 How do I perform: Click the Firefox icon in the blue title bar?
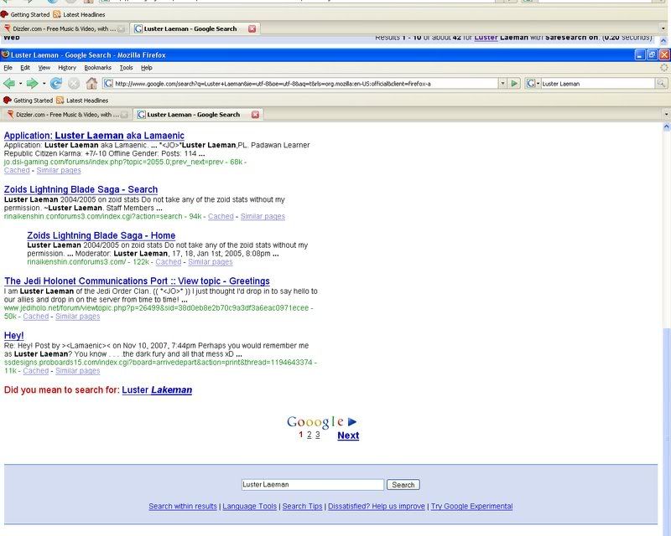[6, 54]
